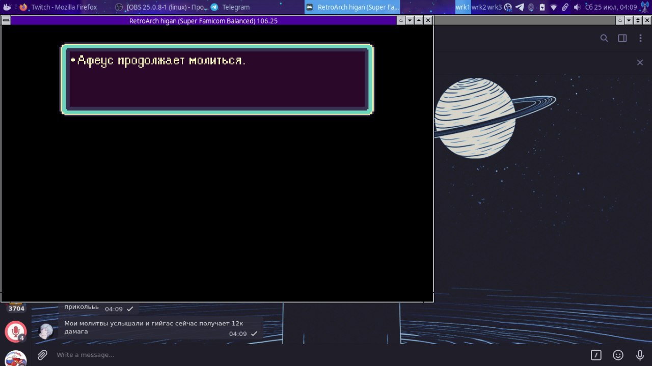Viewport: 652px width, 366px height.
Task: Open the emoji smiley picker
Action: [x=618, y=355]
